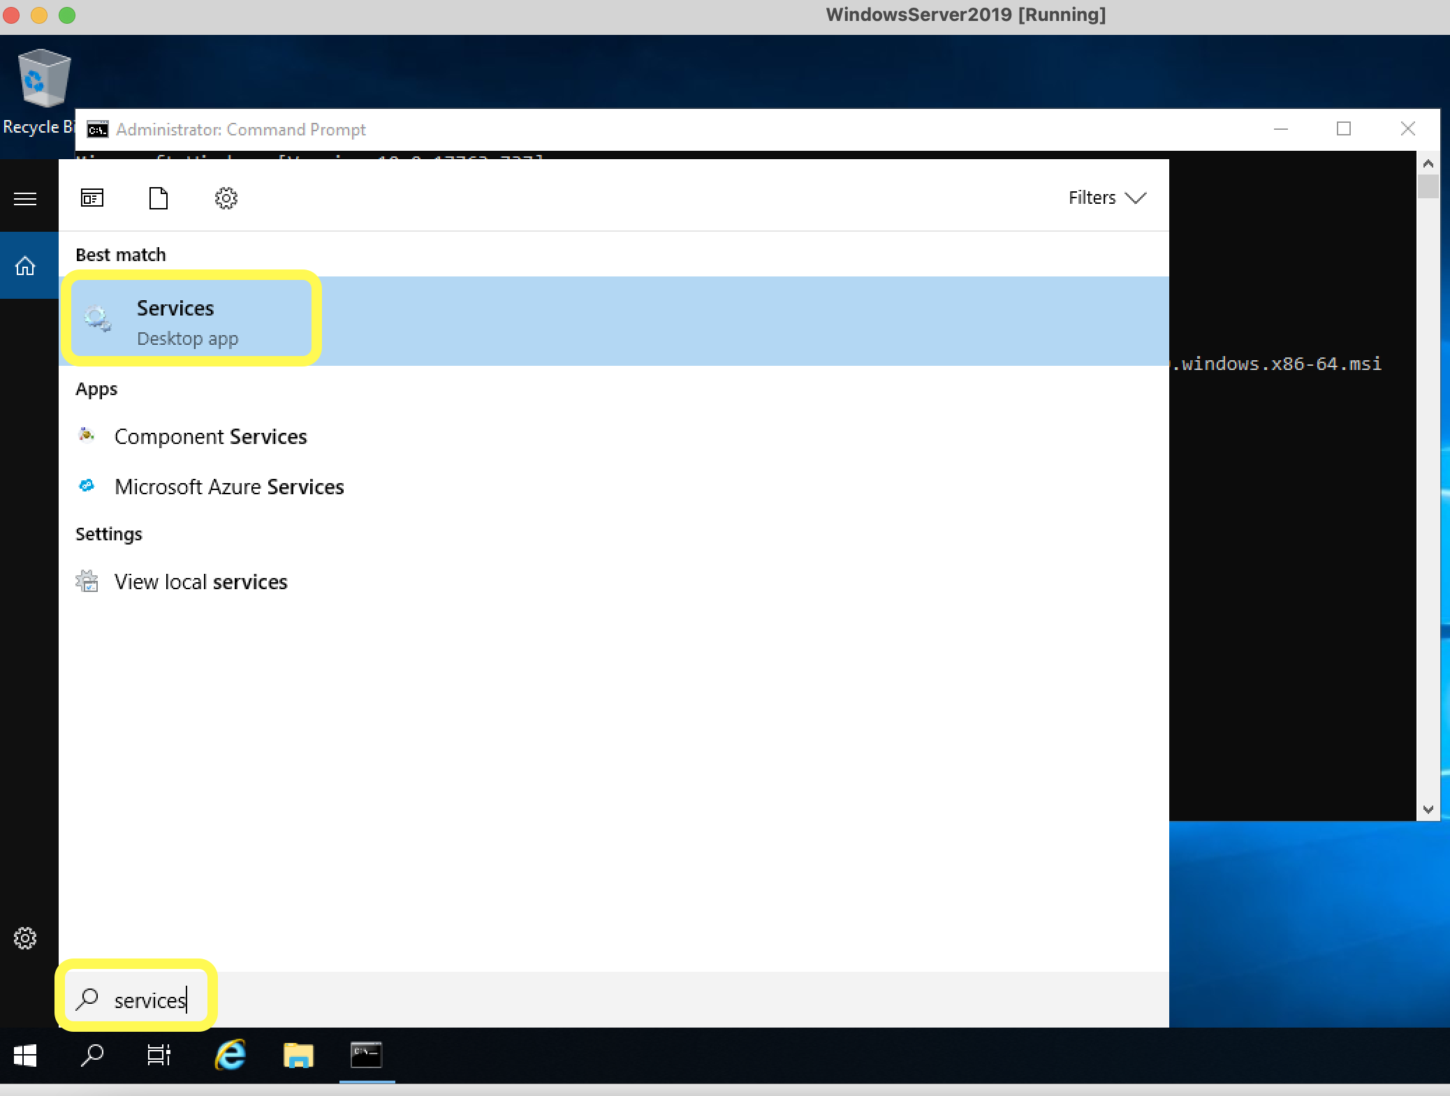
Task: Open File Explorer from taskbar
Action: [298, 1056]
